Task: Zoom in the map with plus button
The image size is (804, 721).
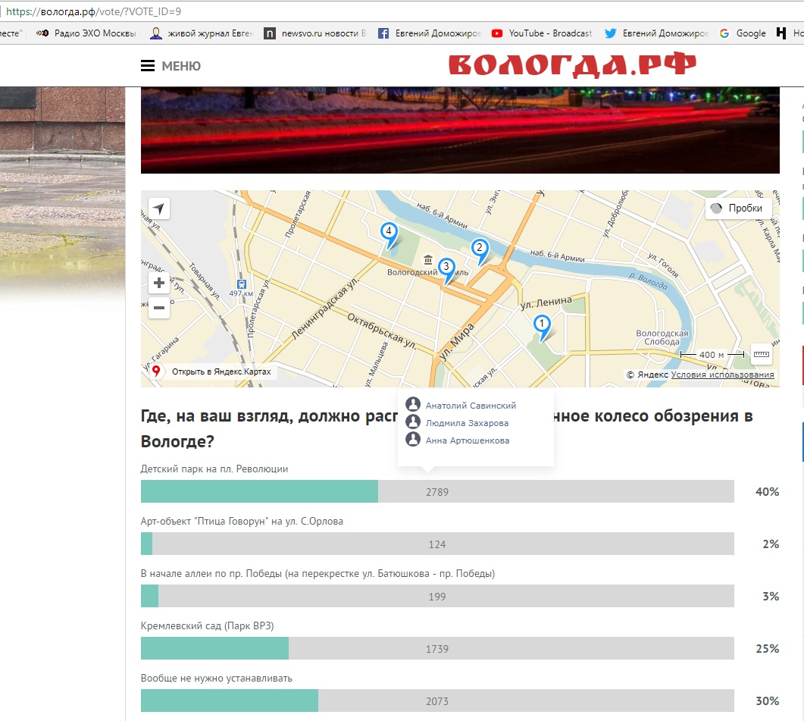Action: tap(159, 284)
